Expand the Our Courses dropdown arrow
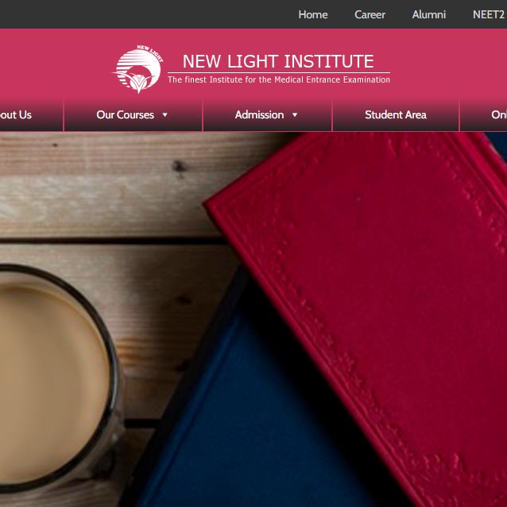Image resolution: width=507 pixels, height=507 pixels. (x=165, y=114)
